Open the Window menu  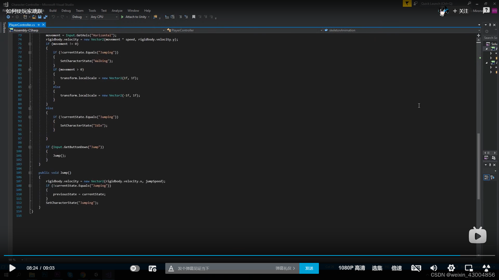point(133,11)
